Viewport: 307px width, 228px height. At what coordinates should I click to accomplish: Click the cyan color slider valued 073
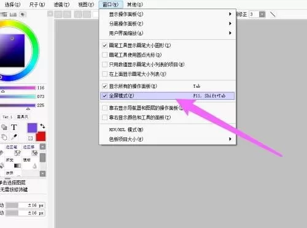(18, 97)
